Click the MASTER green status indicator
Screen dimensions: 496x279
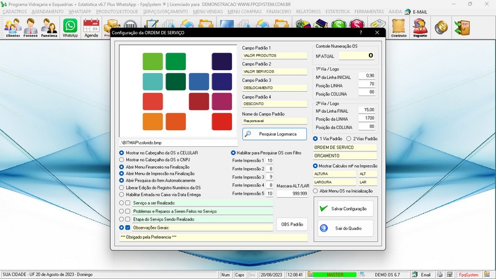335,275
